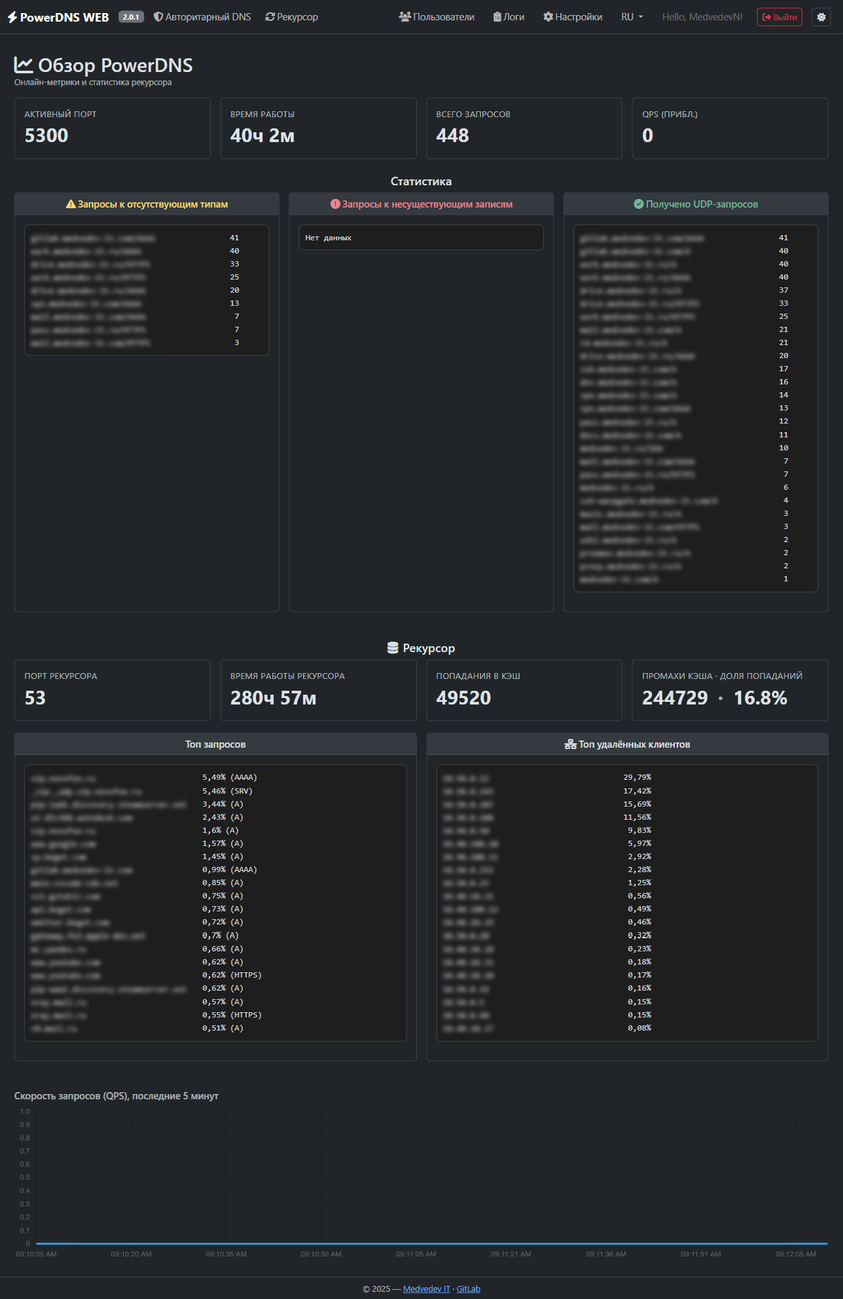
Task: Open the RU language dropdown
Action: pyautogui.click(x=632, y=17)
